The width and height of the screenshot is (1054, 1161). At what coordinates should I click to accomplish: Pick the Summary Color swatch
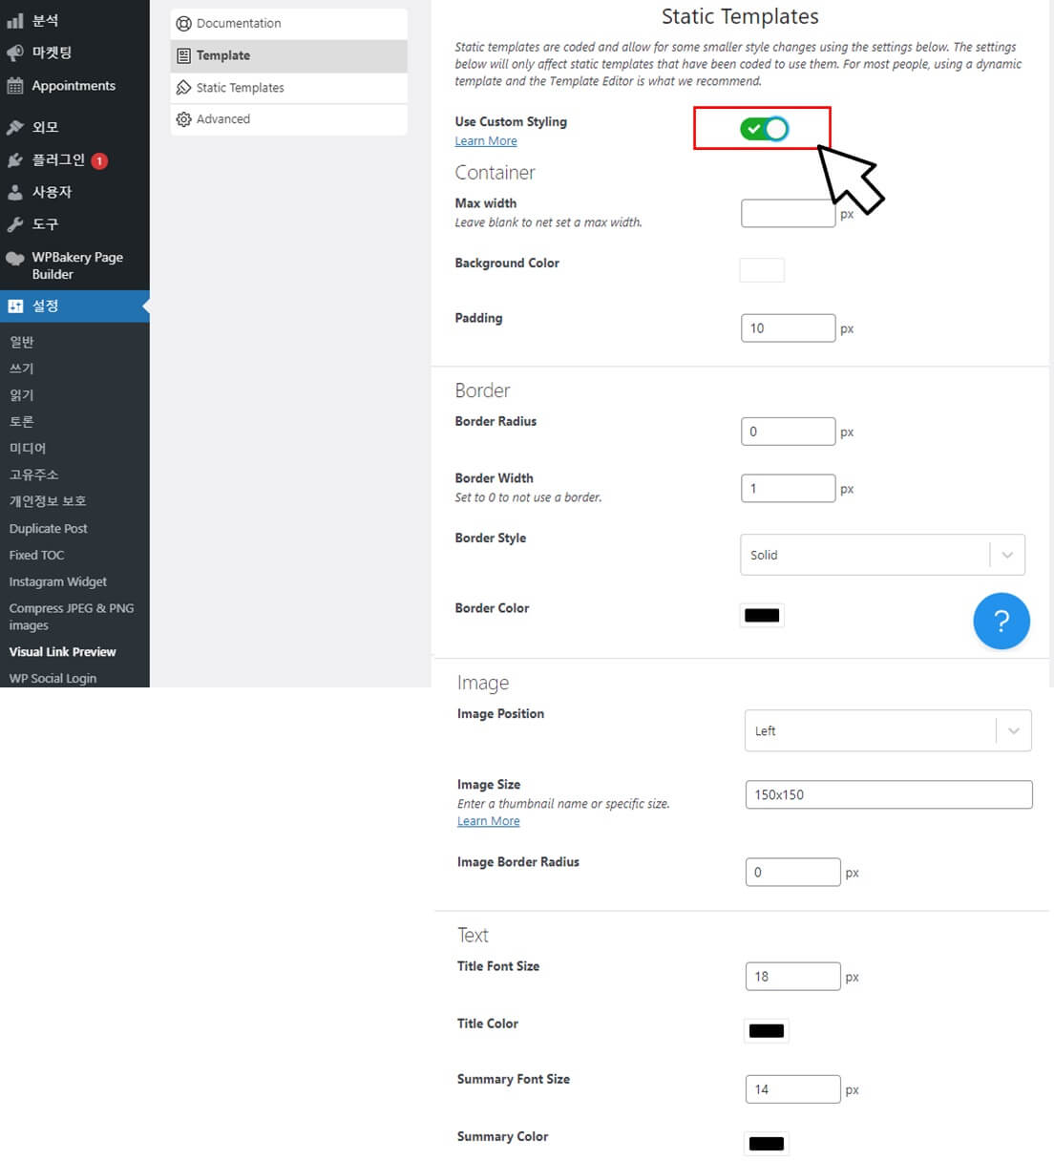click(x=767, y=1144)
